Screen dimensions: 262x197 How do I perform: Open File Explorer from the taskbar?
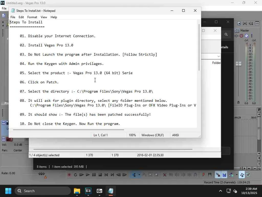coord(77,191)
